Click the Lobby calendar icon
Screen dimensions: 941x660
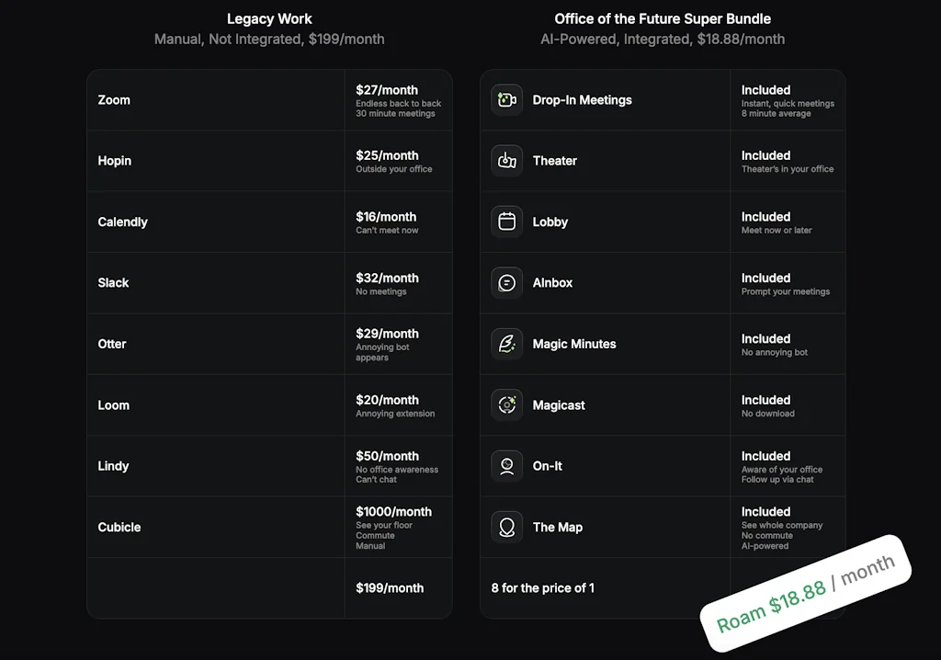click(x=506, y=222)
